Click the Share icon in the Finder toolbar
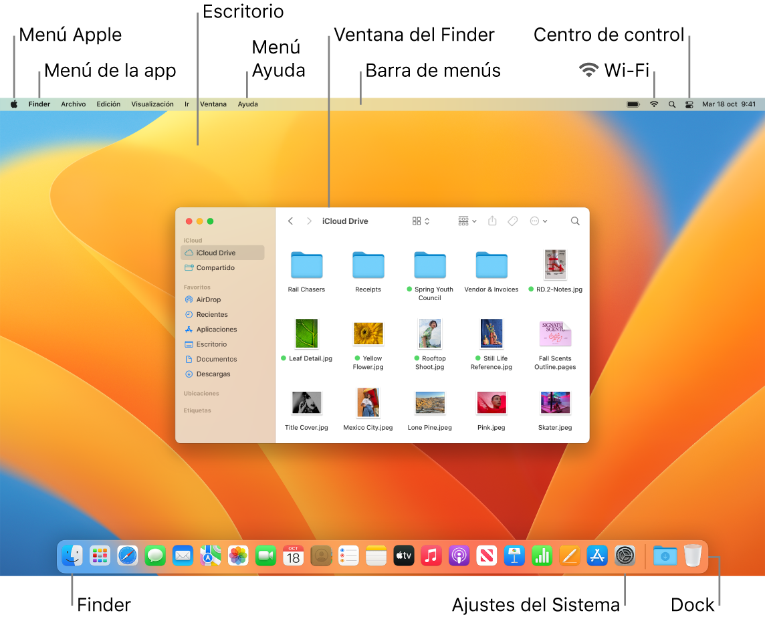Image resolution: width=765 pixels, height=619 pixels. pyautogui.click(x=492, y=221)
